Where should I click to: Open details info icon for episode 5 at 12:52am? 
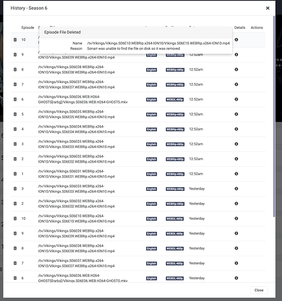[236, 114]
